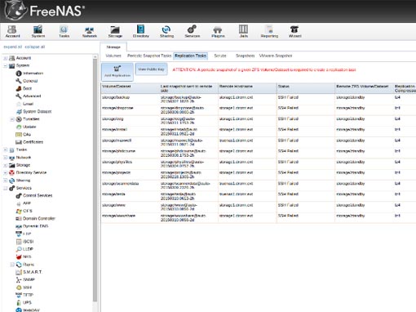Viewport: 416px width, 312px height.
Task: Open Jails from the top toolbar
Action: 243,31
